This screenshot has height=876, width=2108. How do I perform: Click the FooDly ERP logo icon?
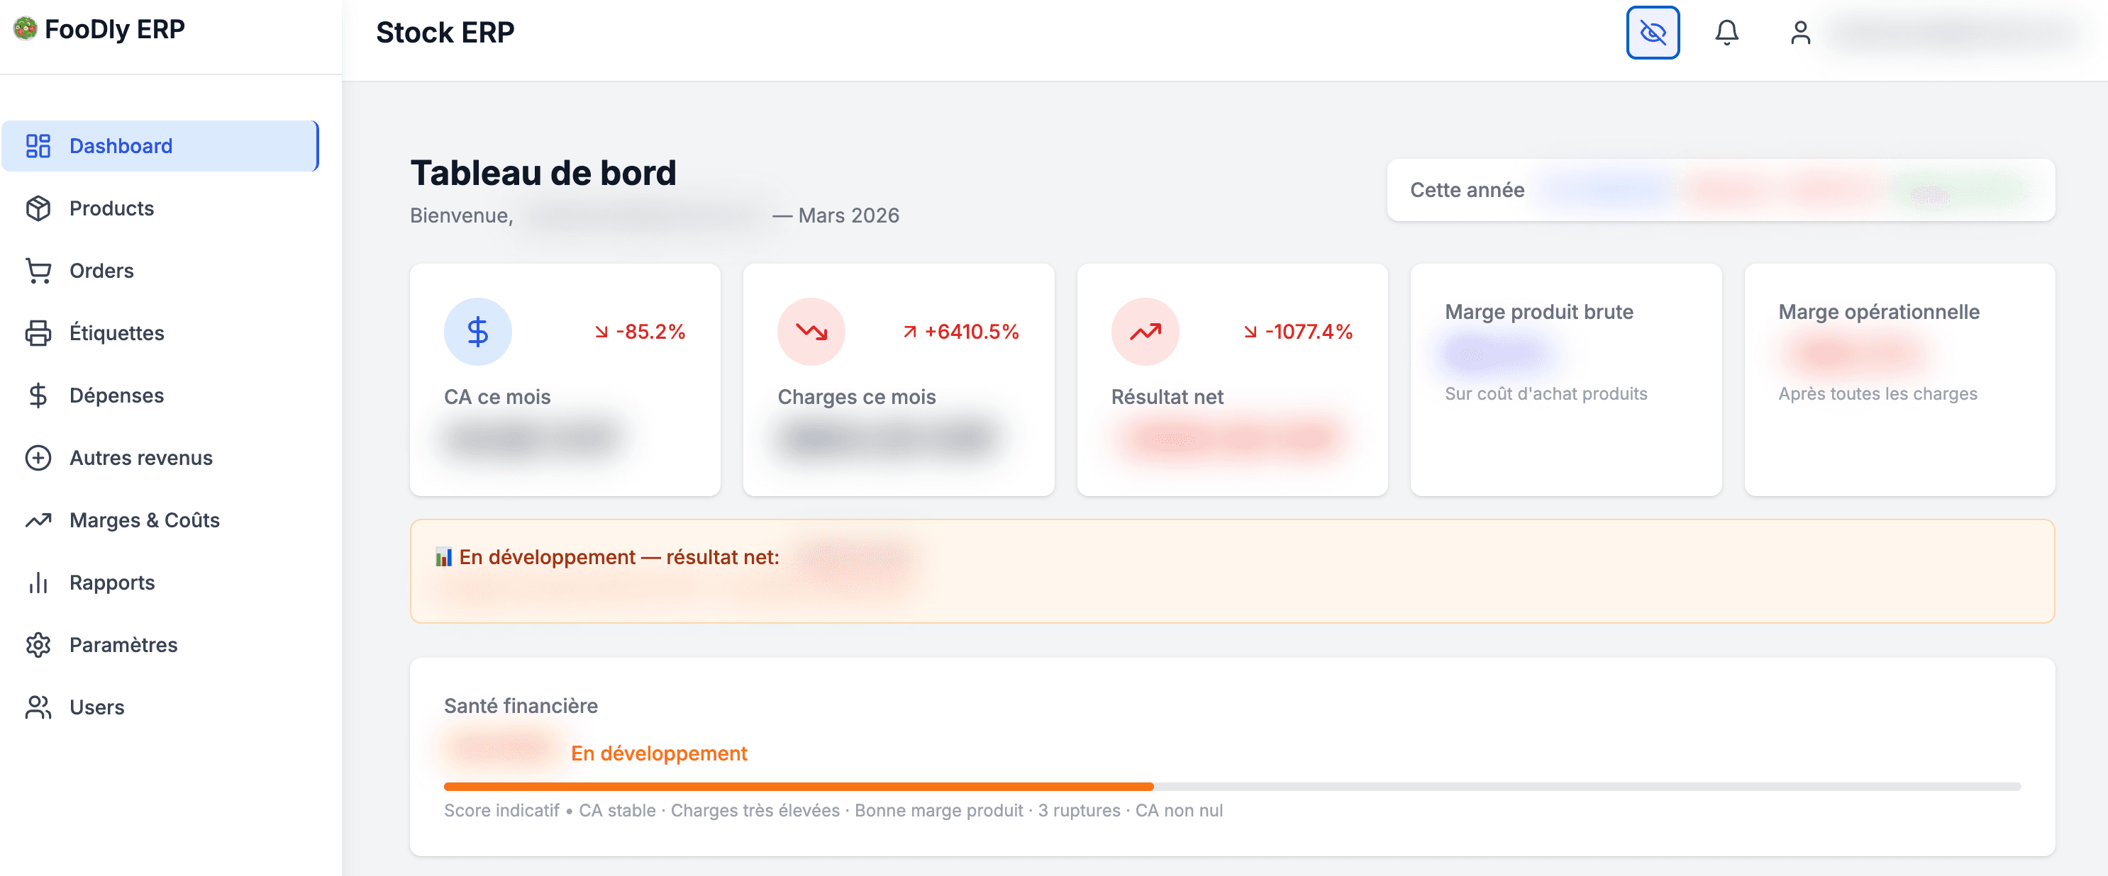pos(26,28)
